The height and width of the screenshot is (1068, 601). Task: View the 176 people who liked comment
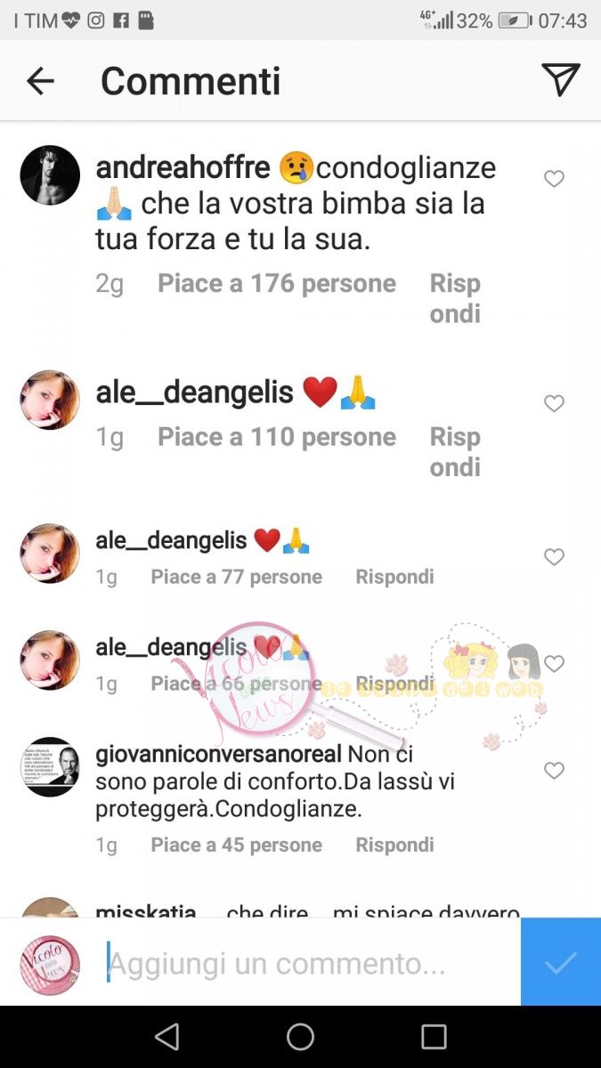[x=277, y=284]
